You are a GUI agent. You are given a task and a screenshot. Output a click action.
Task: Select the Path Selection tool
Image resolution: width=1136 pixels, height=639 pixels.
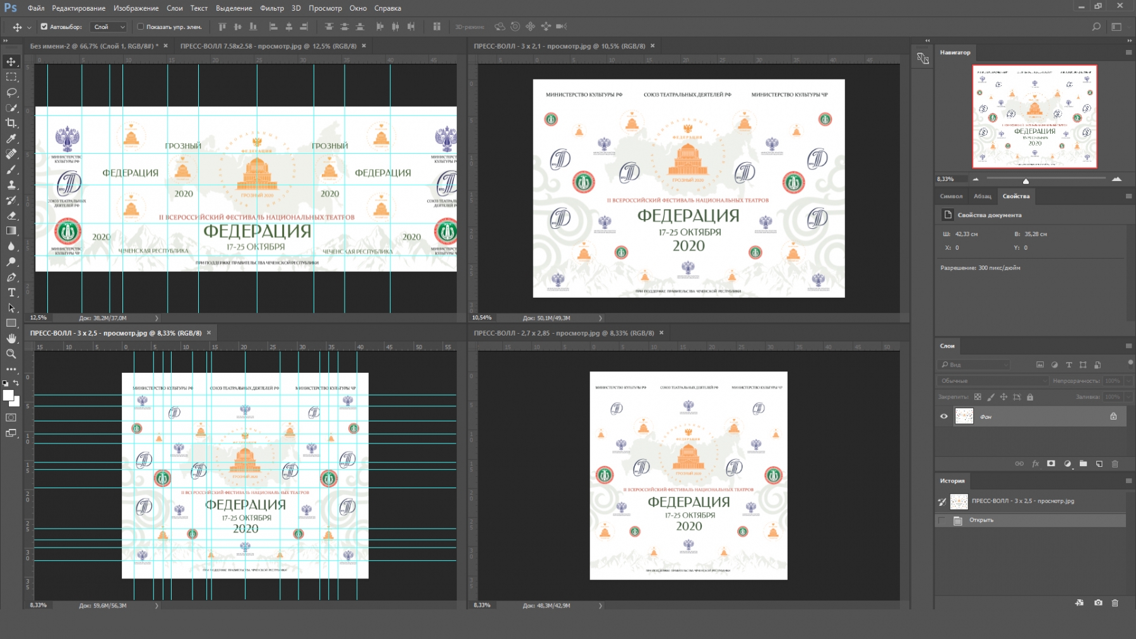coord(11,308)
